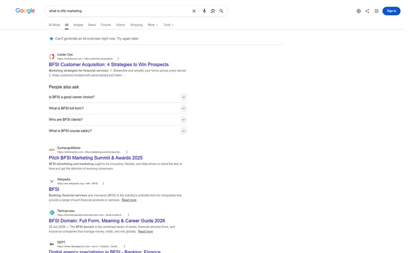Click Read more under Wikipedia snippet
408x253 pixels.
tap(129, 200)
